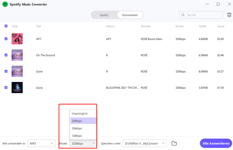Viewport: 233px width, 150px height.
Task: Uncheck the On The Ground track checkbox
Action: tap(6, 55)
